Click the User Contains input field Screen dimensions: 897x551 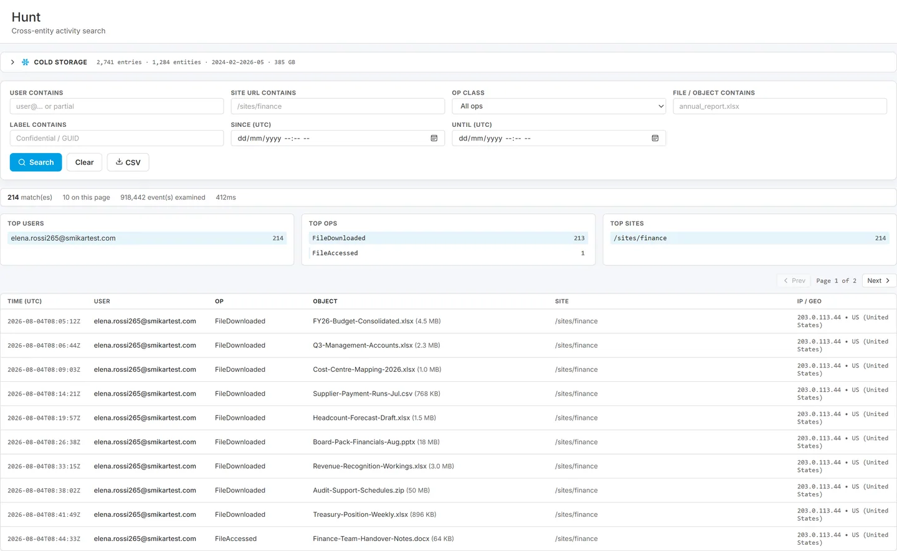(x=116, y=106)
